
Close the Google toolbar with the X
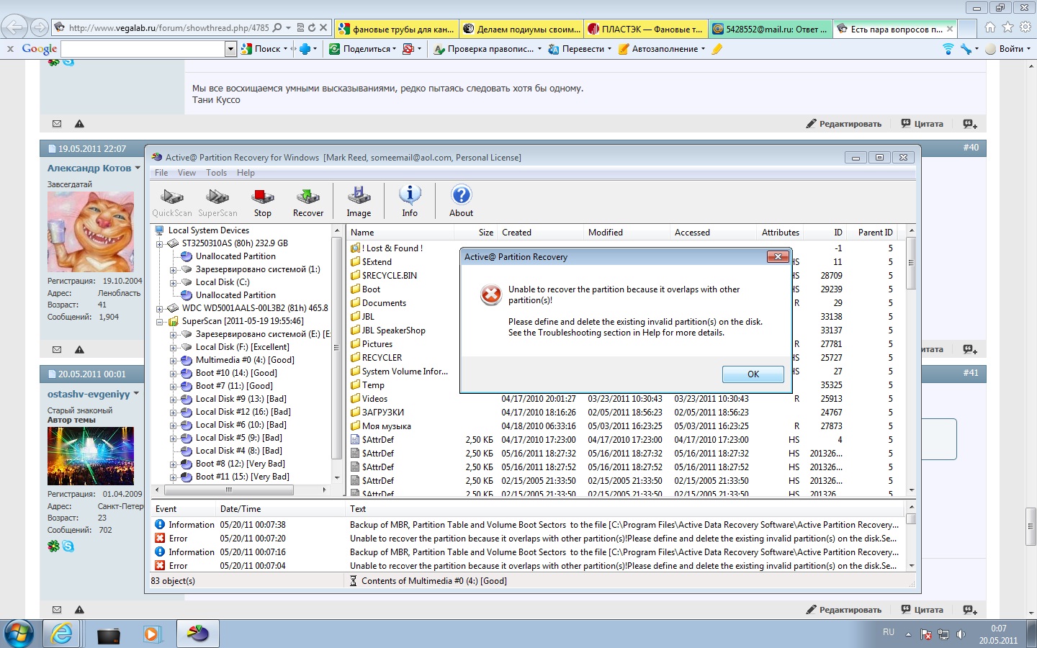pos(10,49)
